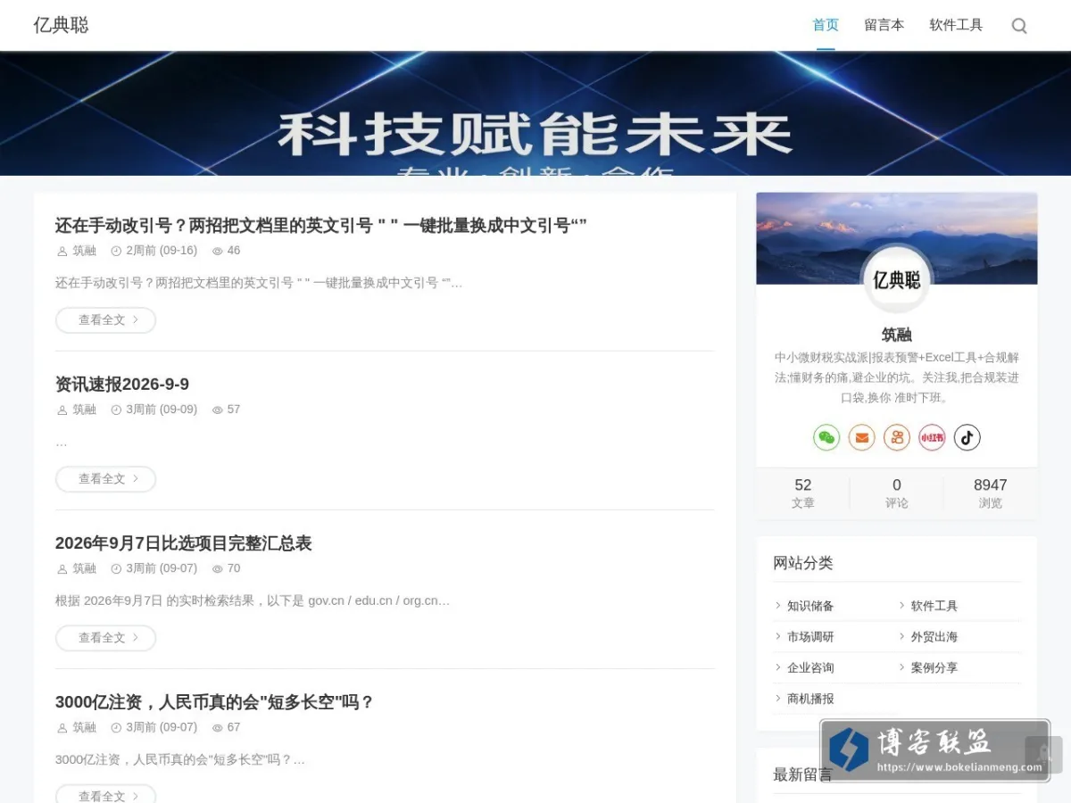This screenshot has height=803, width=1071.
Task: Click the 0 评论 stat
Action: tap(897, 493)
